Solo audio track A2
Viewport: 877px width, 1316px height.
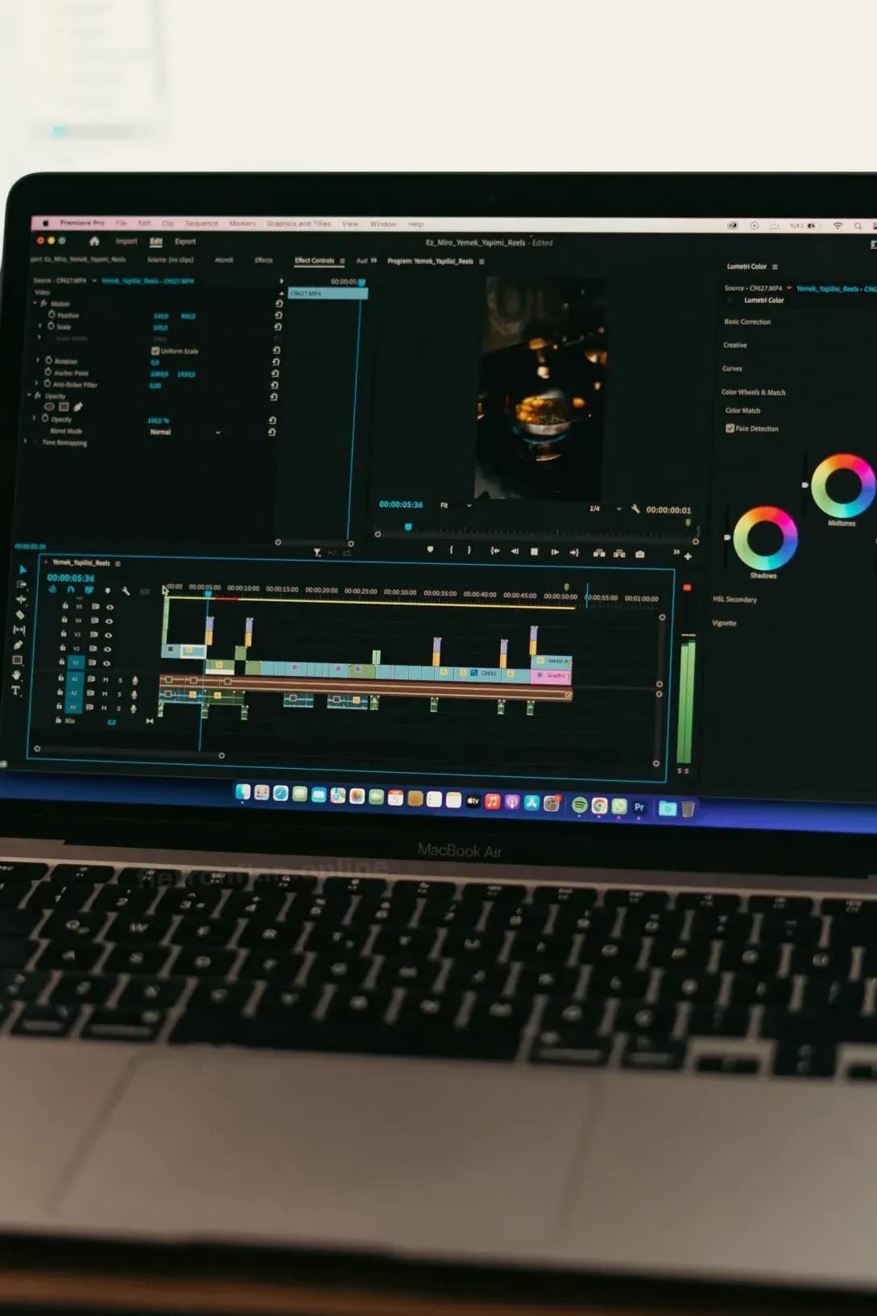pos(120,694)
